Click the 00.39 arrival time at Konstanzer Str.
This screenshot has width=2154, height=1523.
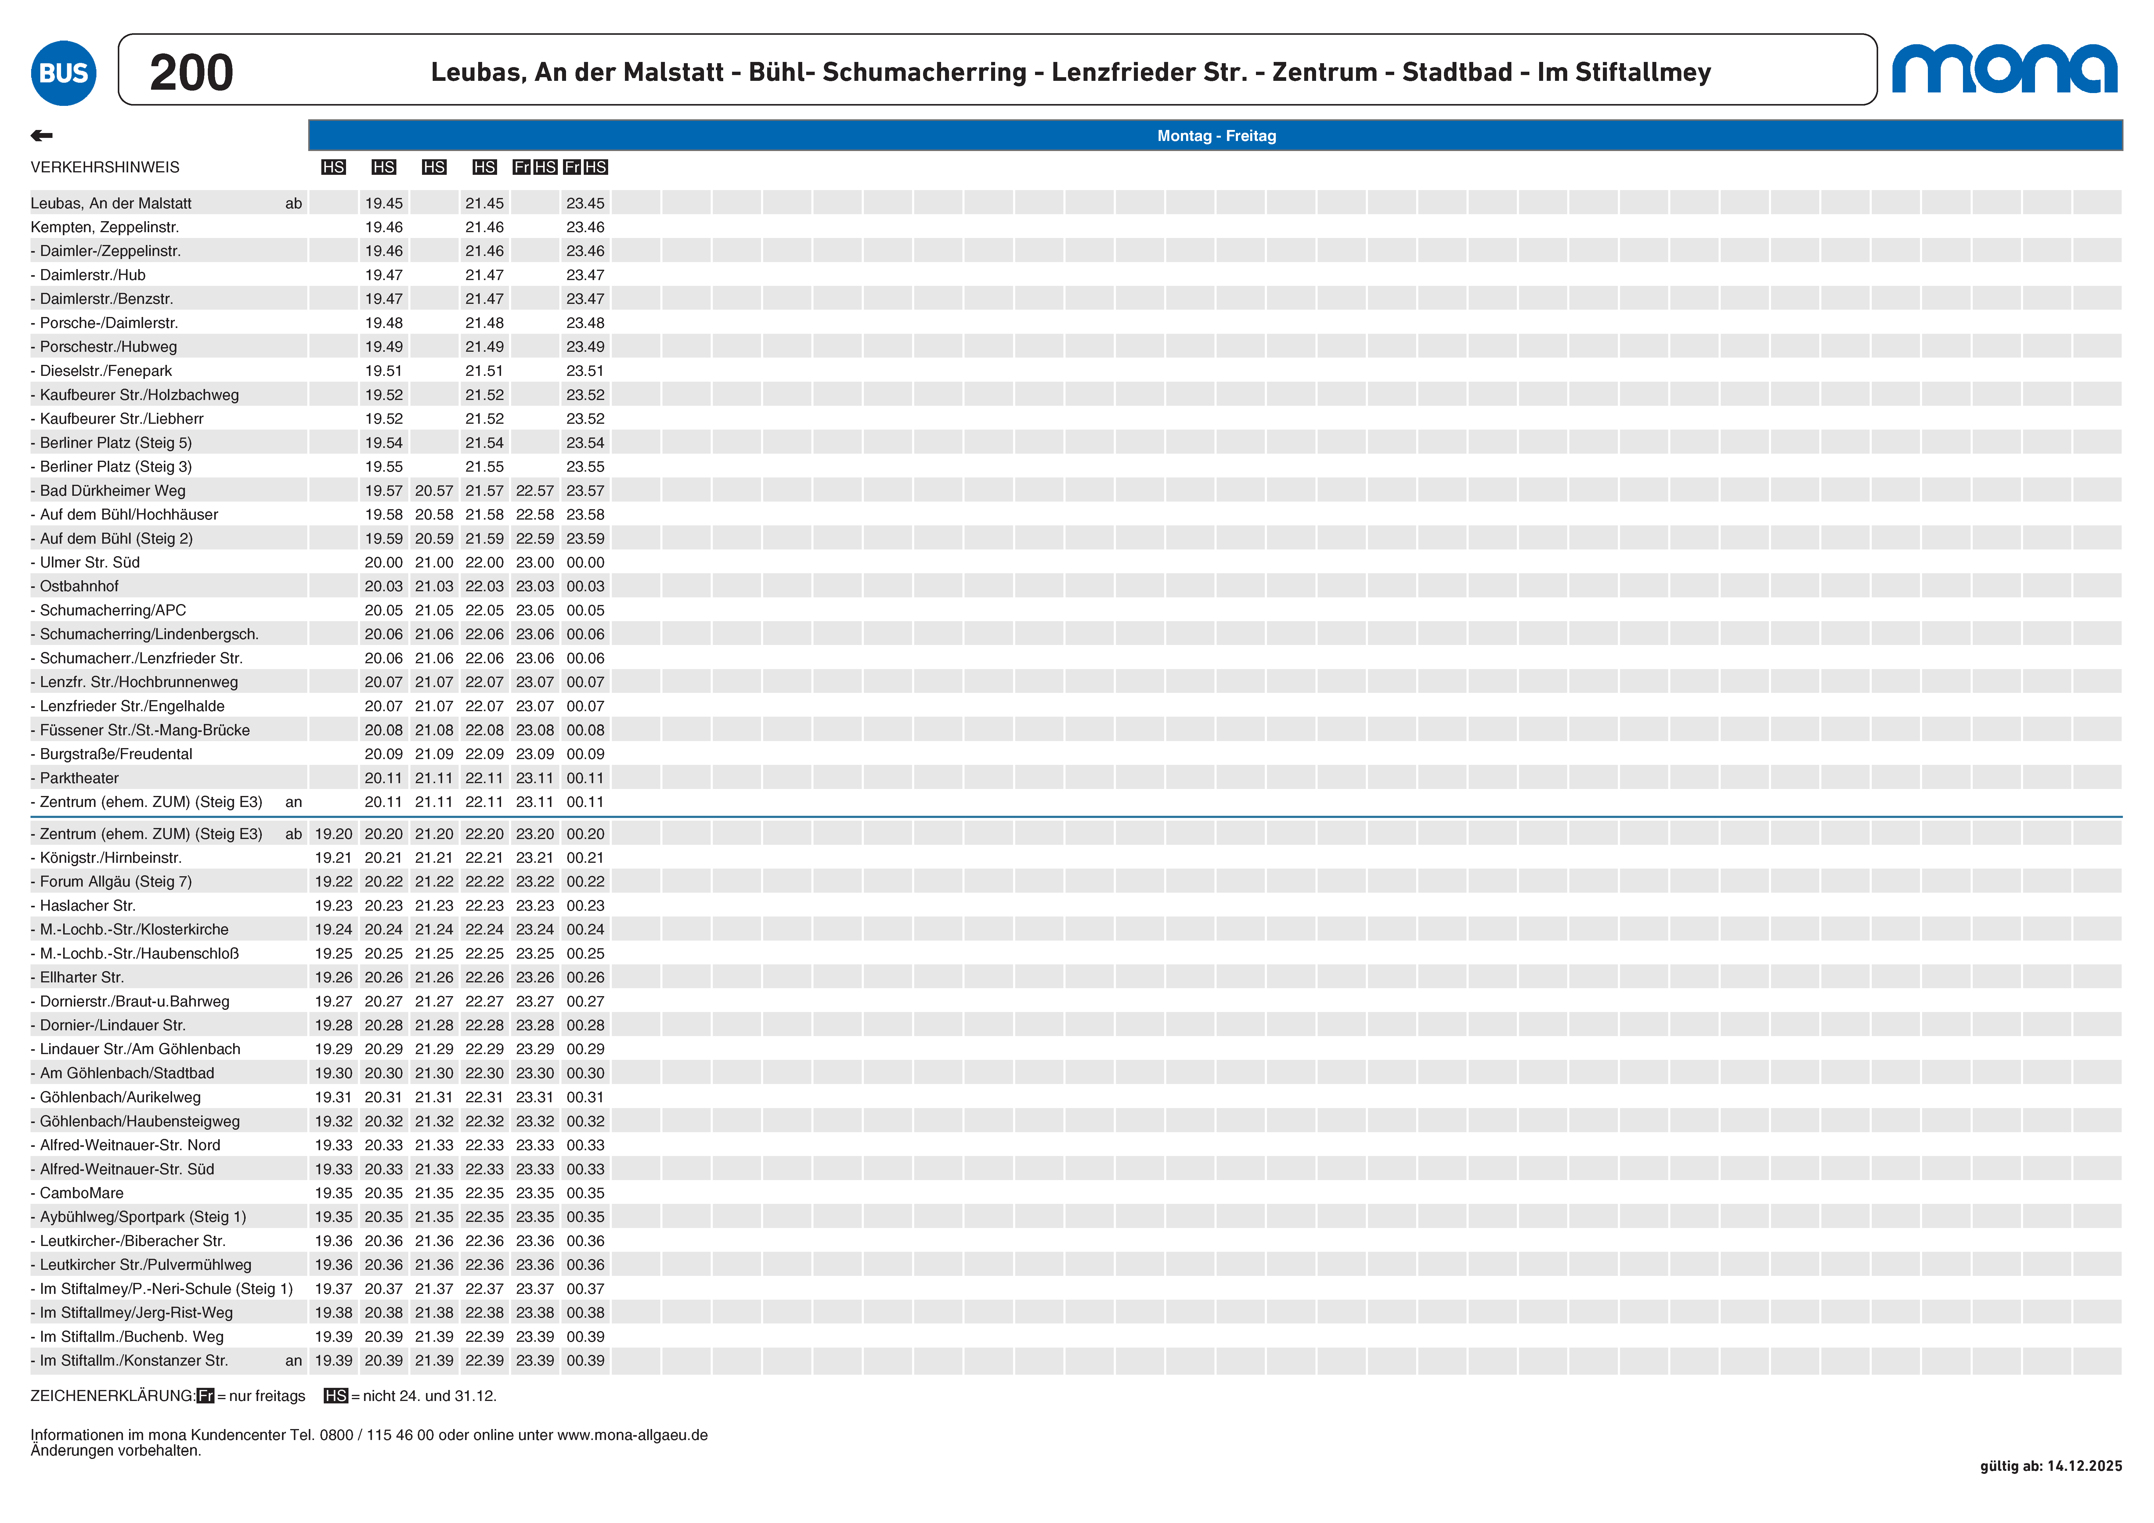click(x=585, y=1361)
